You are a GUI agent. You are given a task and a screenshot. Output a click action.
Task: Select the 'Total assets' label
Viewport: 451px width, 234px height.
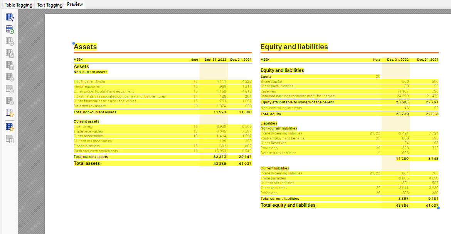point(87,163)
